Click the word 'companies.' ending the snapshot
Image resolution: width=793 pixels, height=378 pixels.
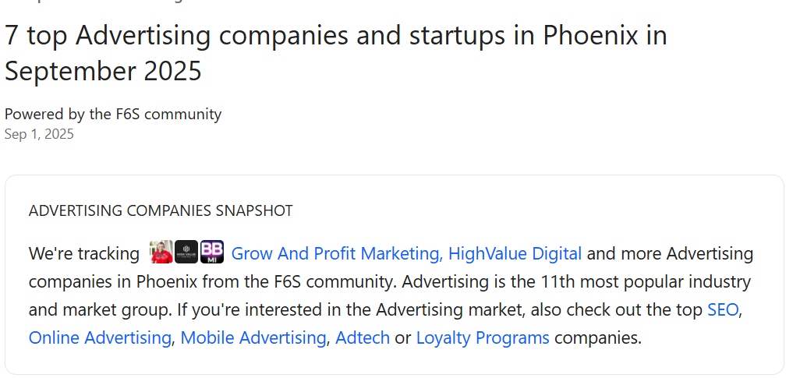[598, 337]
